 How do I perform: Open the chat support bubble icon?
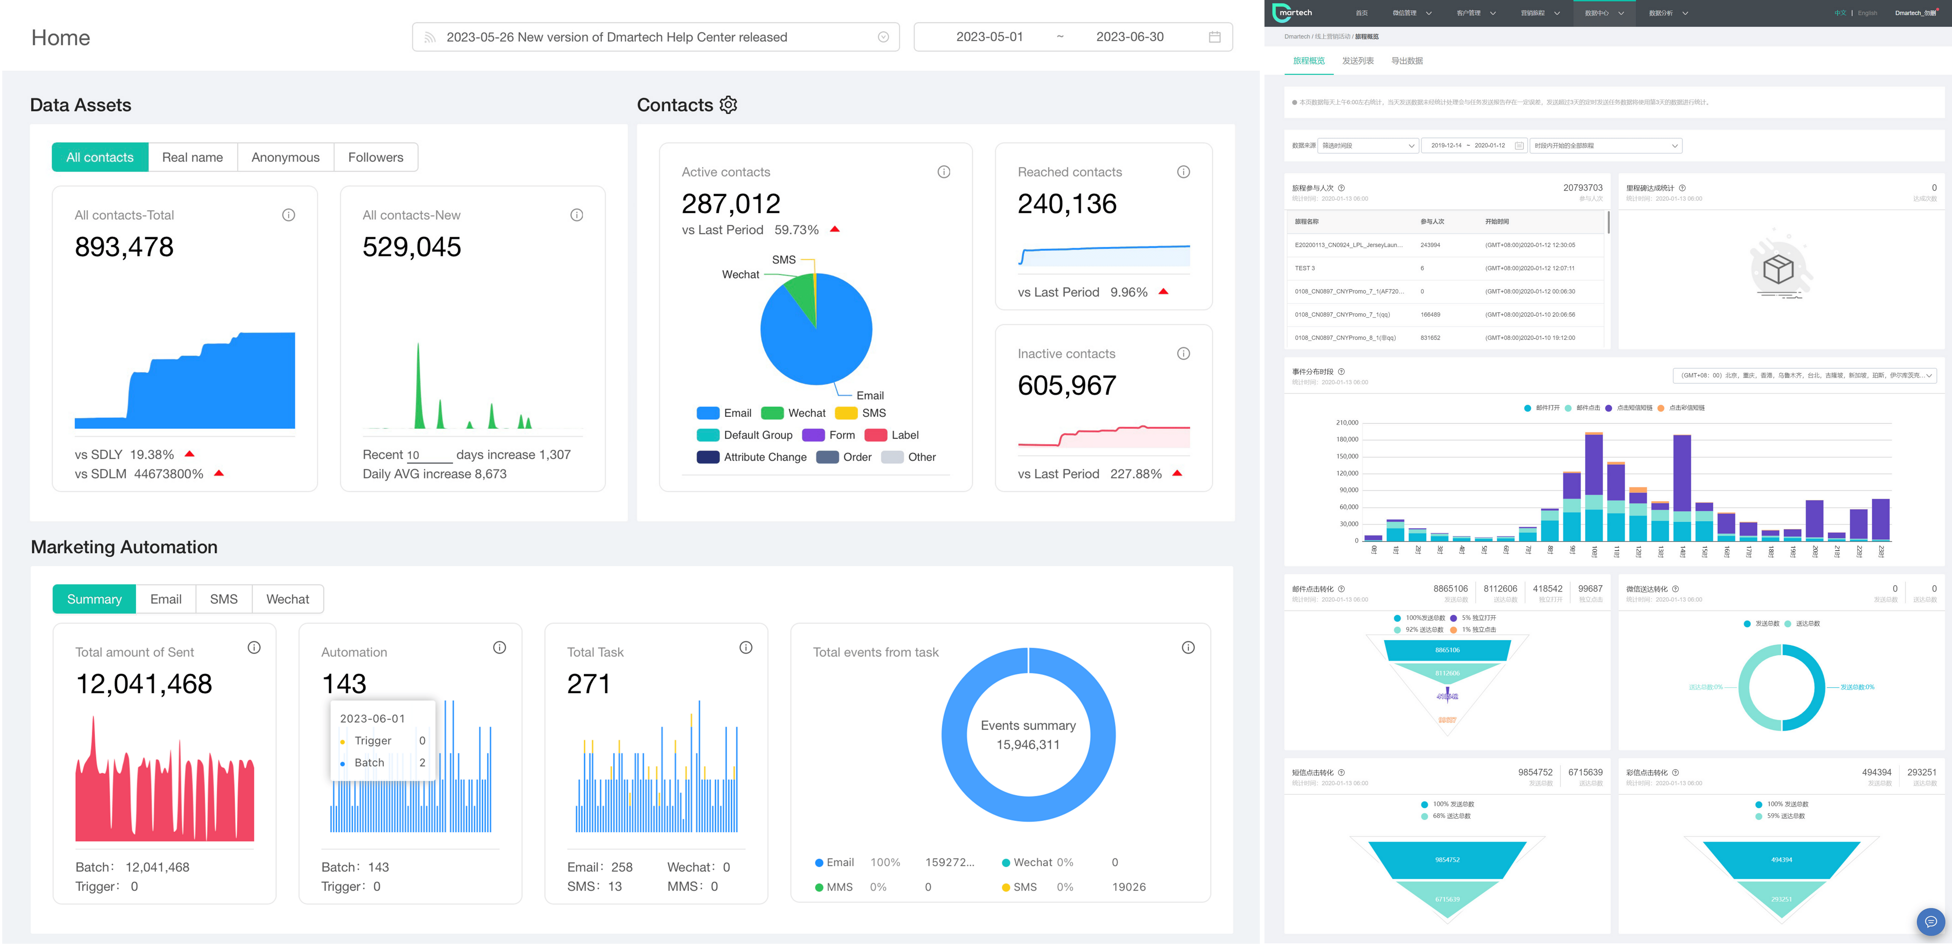(1930, 921)
